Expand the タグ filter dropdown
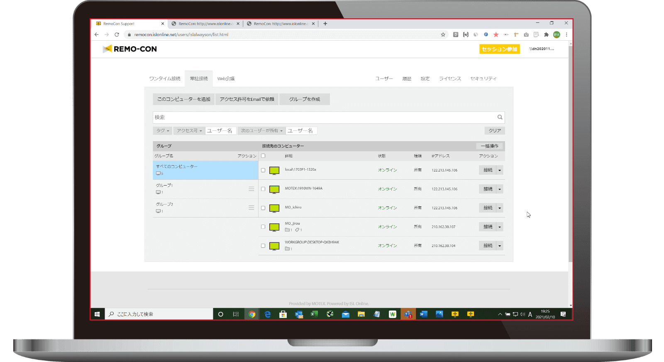Image resolution: width=664 pixels, height=362 pixels. (162, 131)
